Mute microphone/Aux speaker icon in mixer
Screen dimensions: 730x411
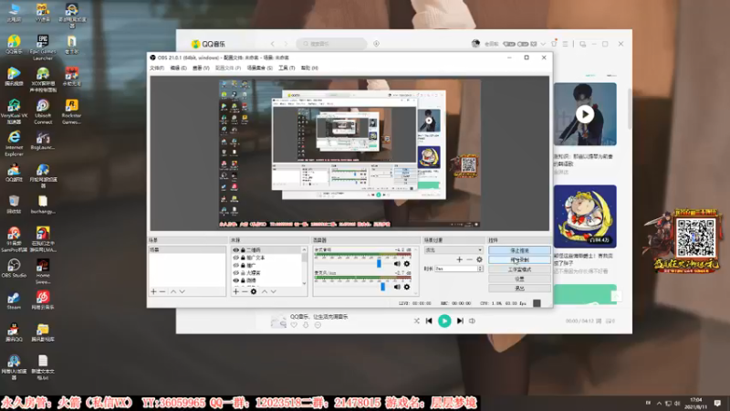click(397, 287)
